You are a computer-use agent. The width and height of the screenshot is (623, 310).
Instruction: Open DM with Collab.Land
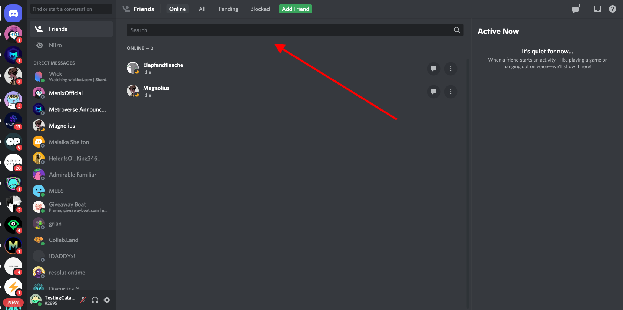[x=71, y=240]
